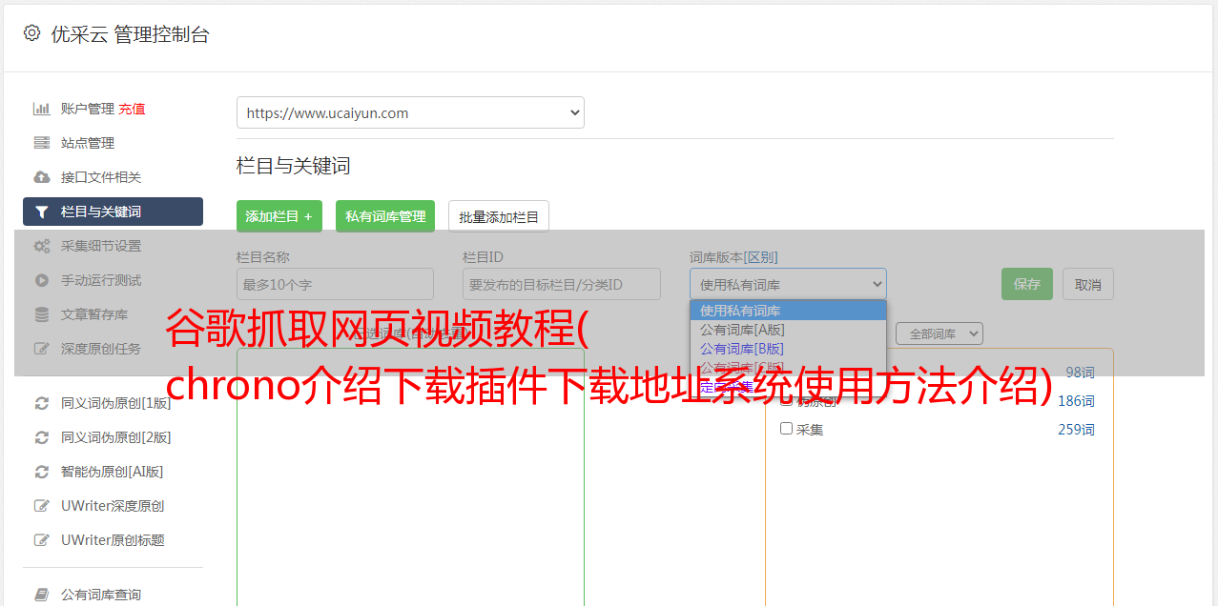Click the database icon for 文章暂存库
The width and height of the screenshot is (1218, 606).
point(42,314)
